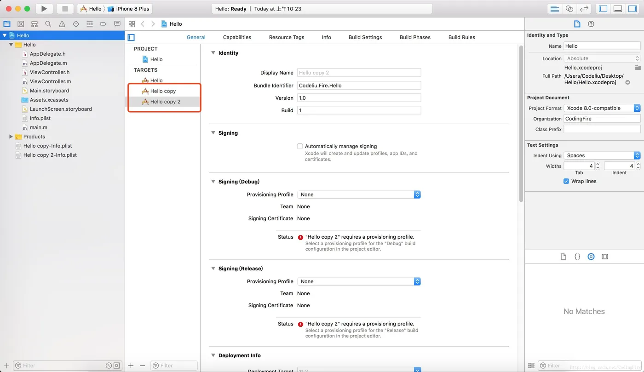Switch to the Build Settings tab
644x372 pixels.
click(365, 37)
